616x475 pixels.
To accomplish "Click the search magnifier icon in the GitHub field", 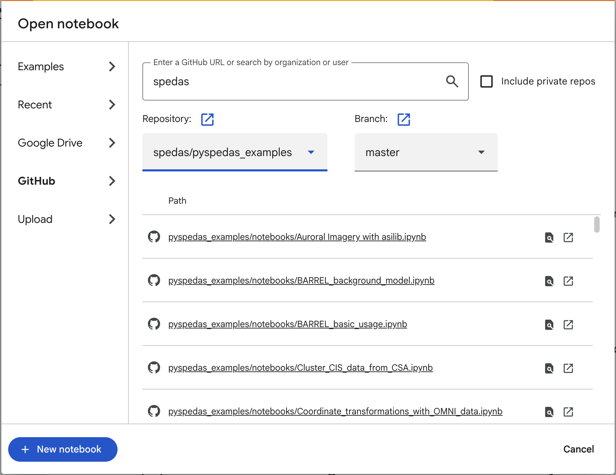I will click(452, 81).
